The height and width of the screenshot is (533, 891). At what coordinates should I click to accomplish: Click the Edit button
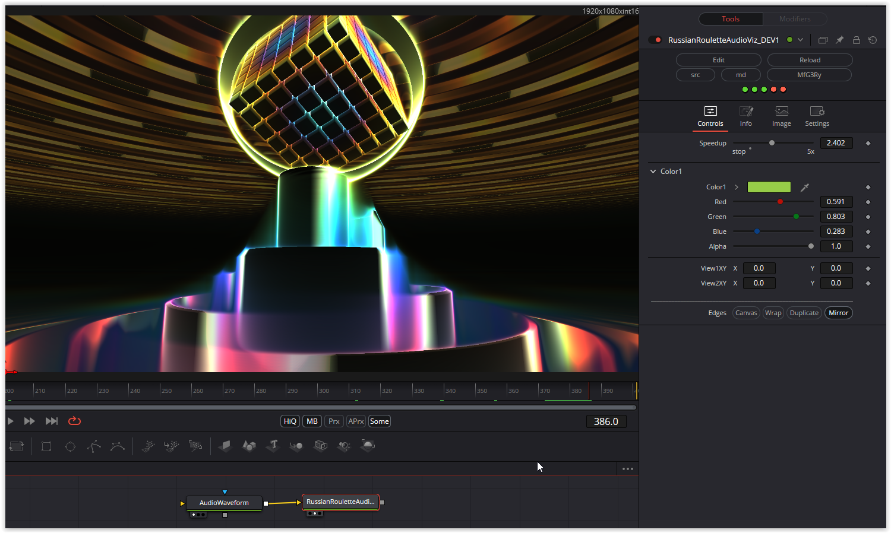pos(719,60)
